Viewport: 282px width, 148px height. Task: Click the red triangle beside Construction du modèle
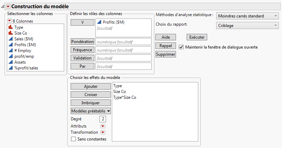8,6
